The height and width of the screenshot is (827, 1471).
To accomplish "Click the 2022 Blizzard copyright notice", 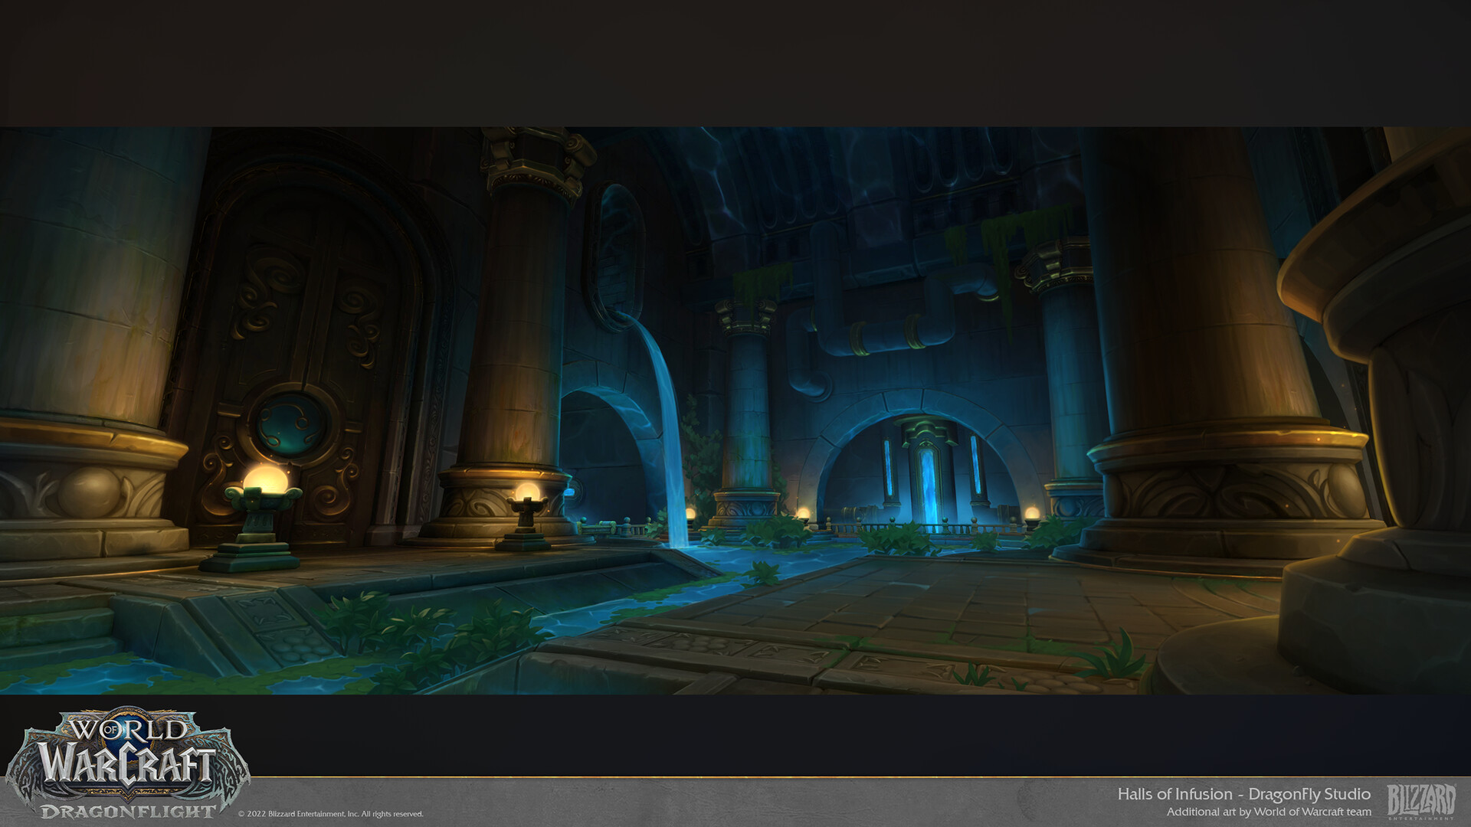I will click(330, 814).
